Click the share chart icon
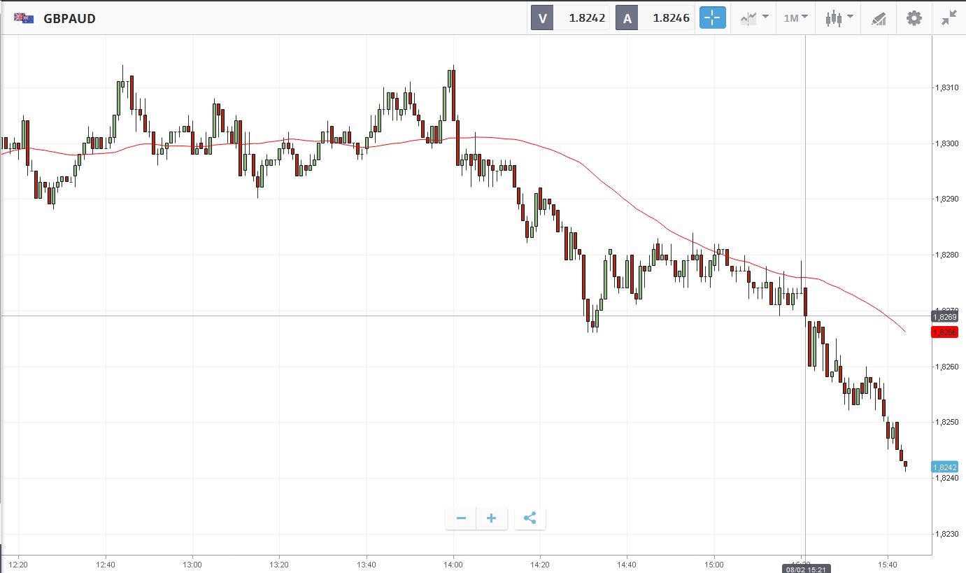 (530, 518)
